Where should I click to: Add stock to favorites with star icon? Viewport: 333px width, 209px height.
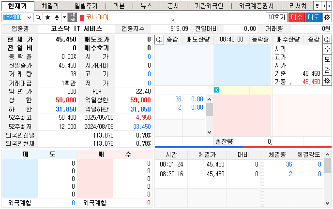[x=47, y=17]
